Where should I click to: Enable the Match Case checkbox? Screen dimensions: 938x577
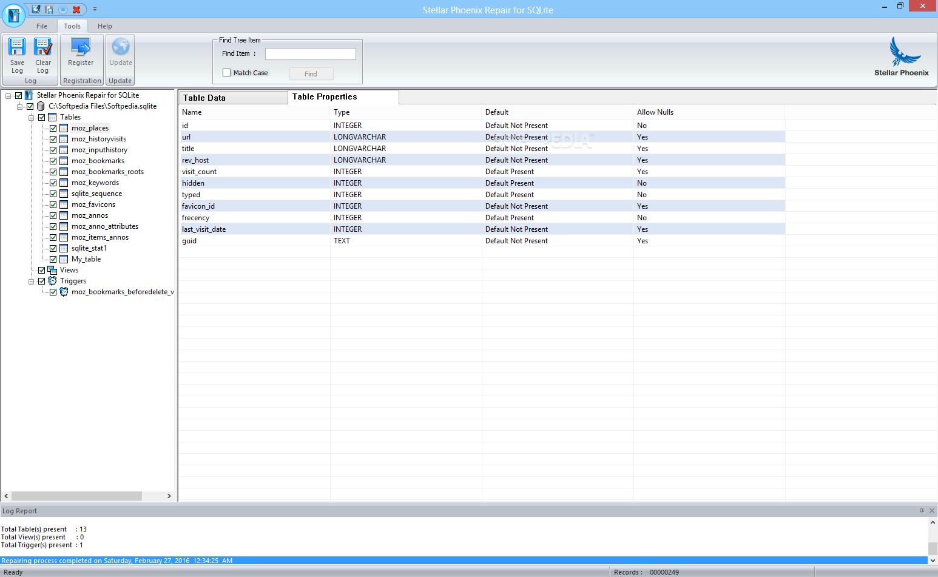(226, 73)
